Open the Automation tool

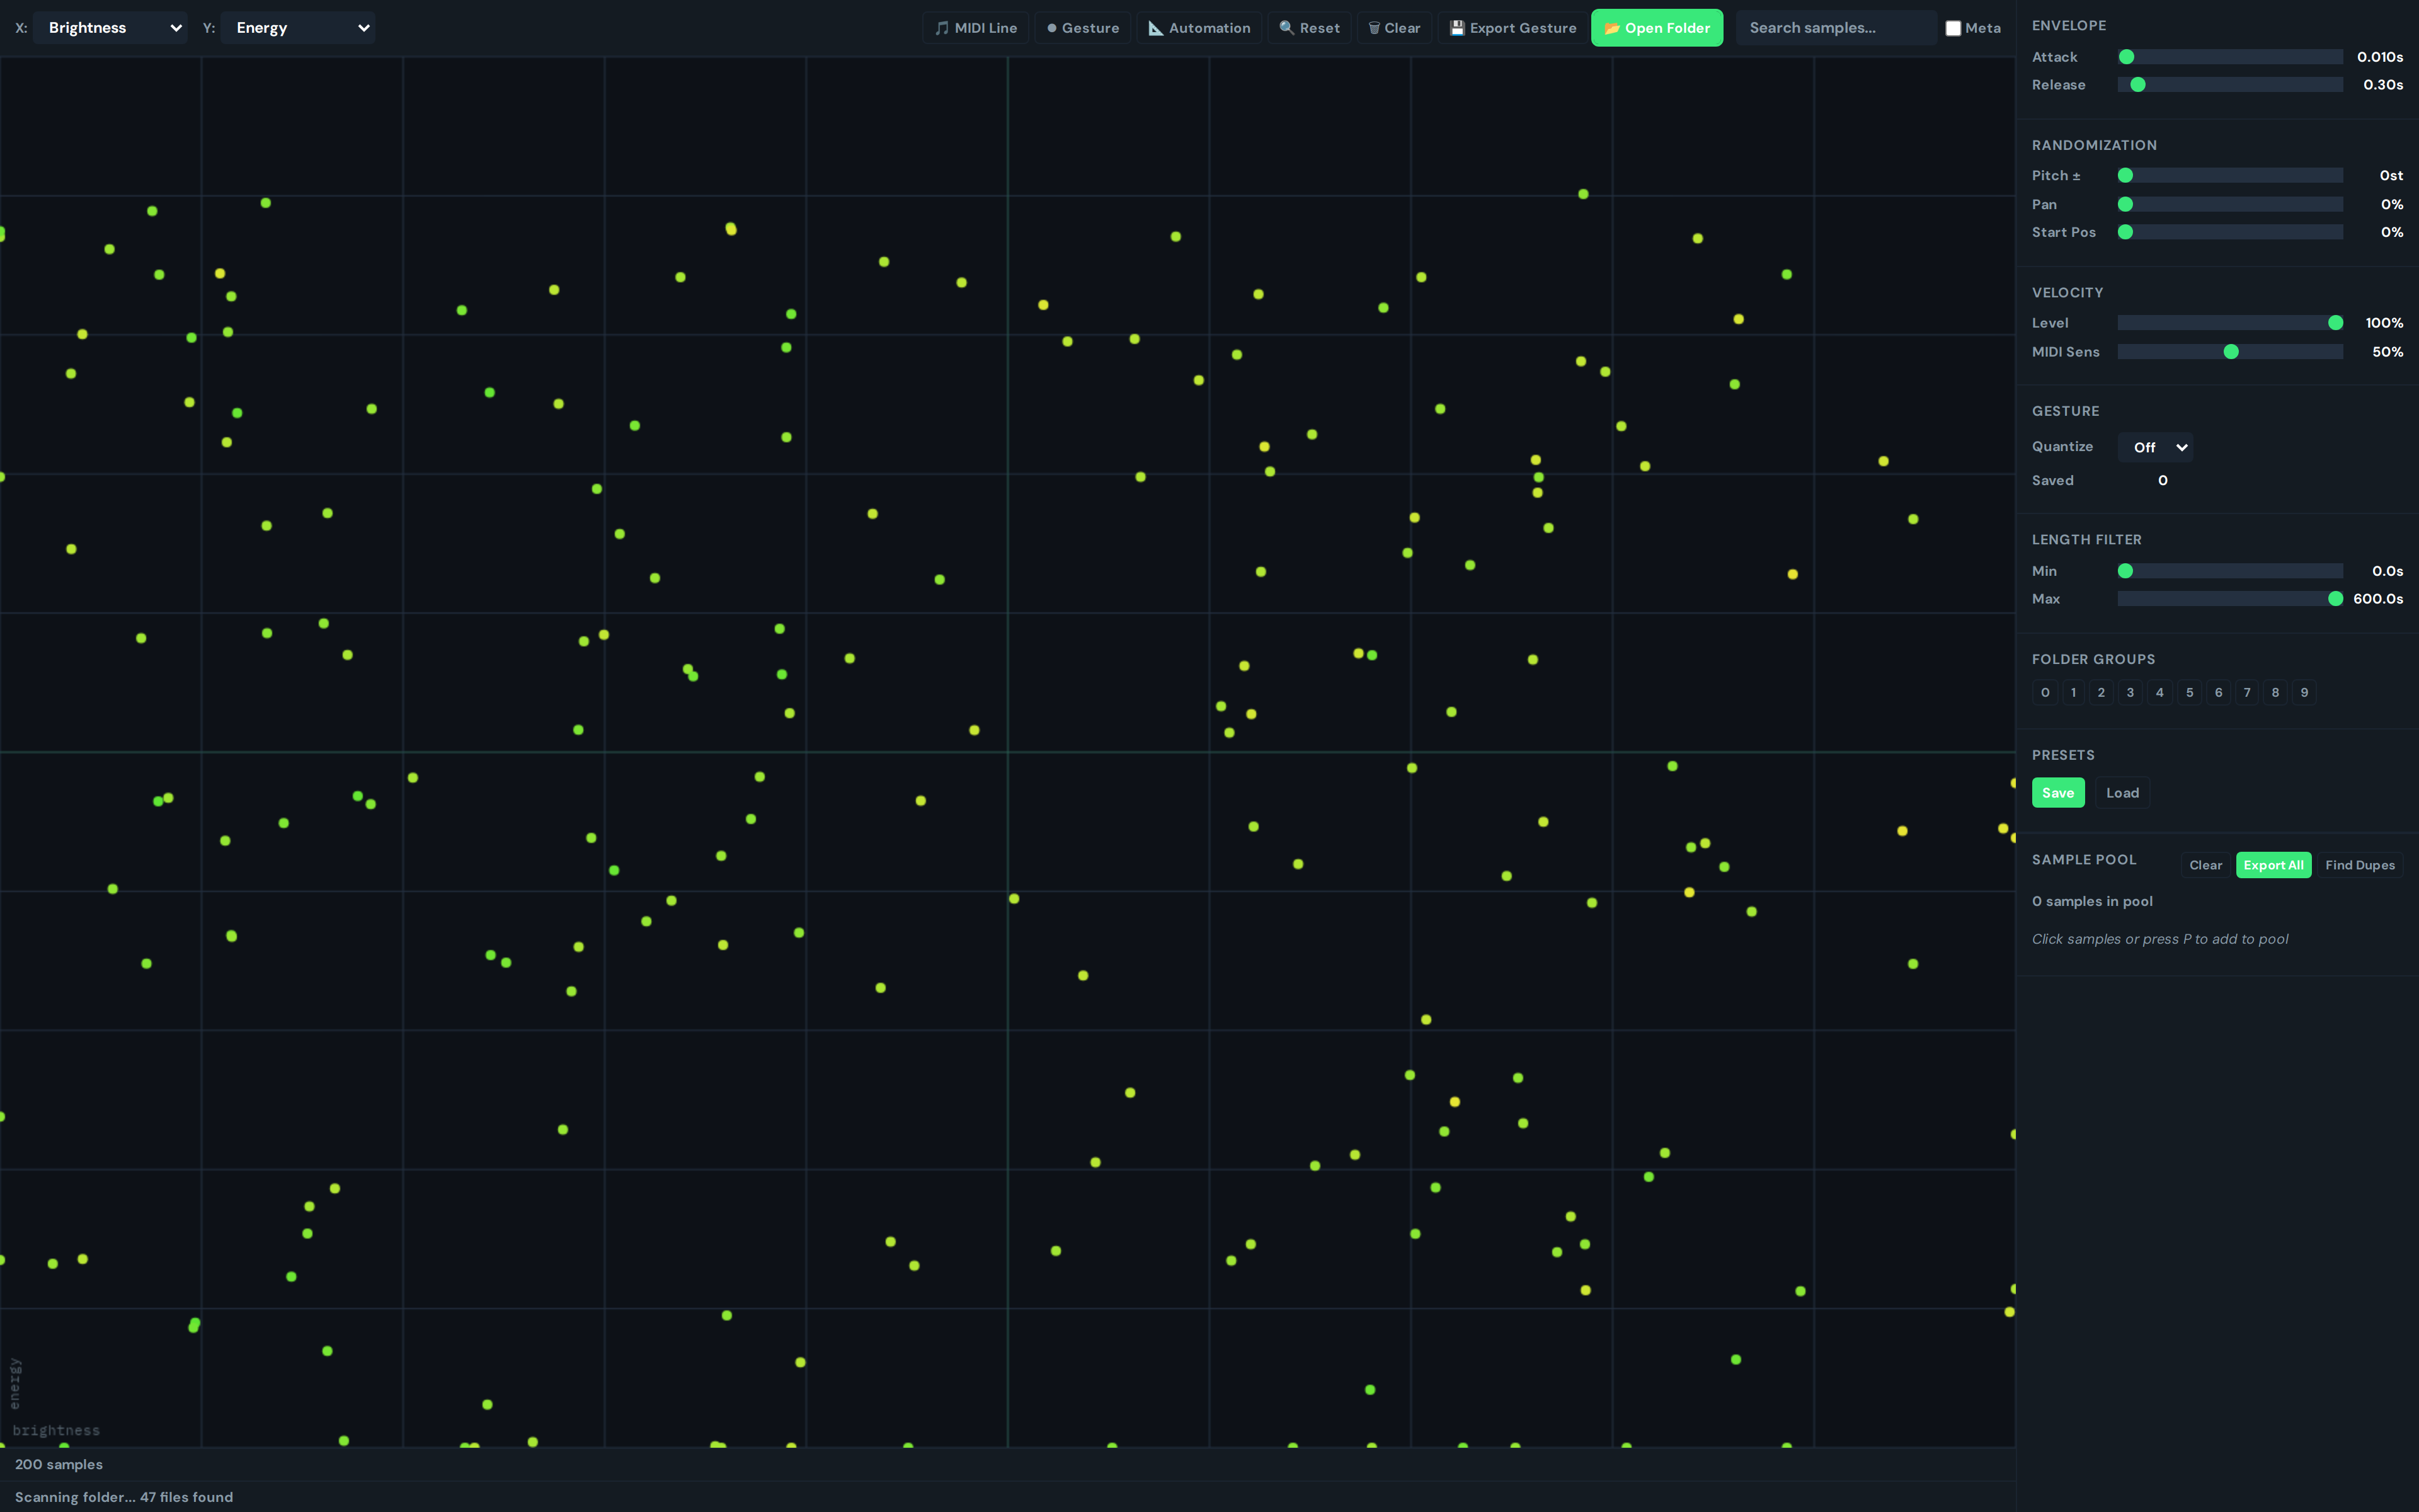[x=1199, y=28]
